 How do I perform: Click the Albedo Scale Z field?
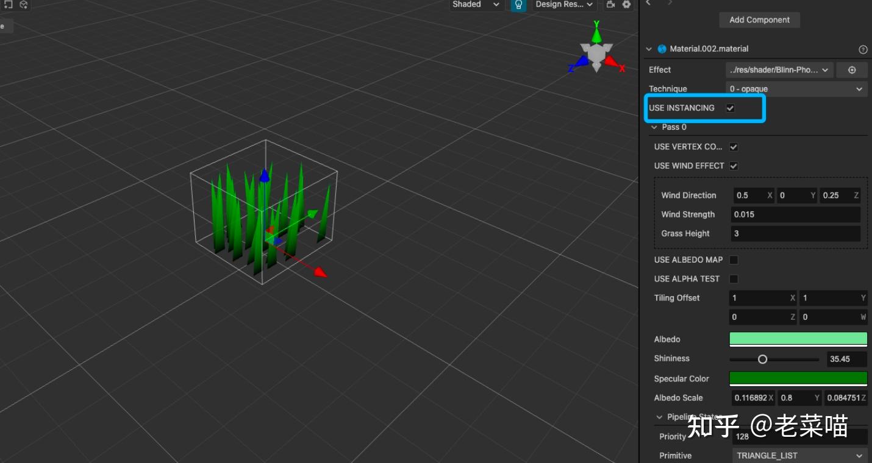pyautogui.click(x=846, y=398)
